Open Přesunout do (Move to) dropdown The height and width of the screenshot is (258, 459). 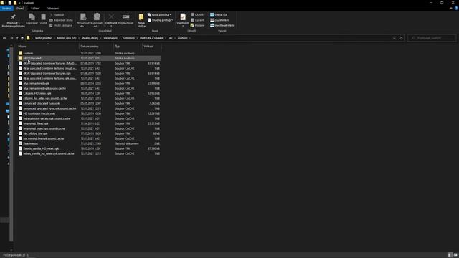(83, 21)
